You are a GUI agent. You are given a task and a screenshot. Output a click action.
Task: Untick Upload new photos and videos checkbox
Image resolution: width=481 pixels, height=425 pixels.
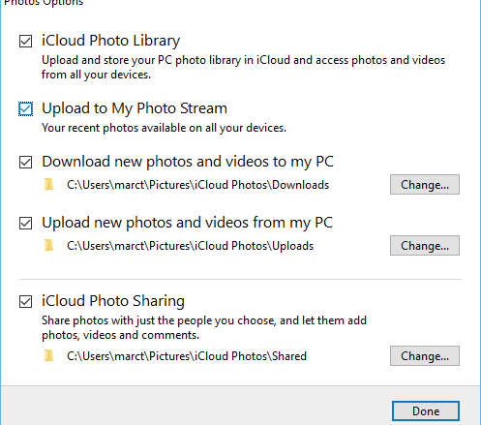[25, 223]
